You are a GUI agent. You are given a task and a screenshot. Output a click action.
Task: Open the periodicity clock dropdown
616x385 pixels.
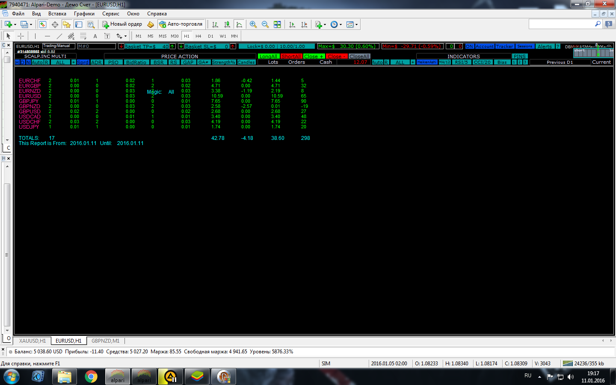click(x=336, y=24)
